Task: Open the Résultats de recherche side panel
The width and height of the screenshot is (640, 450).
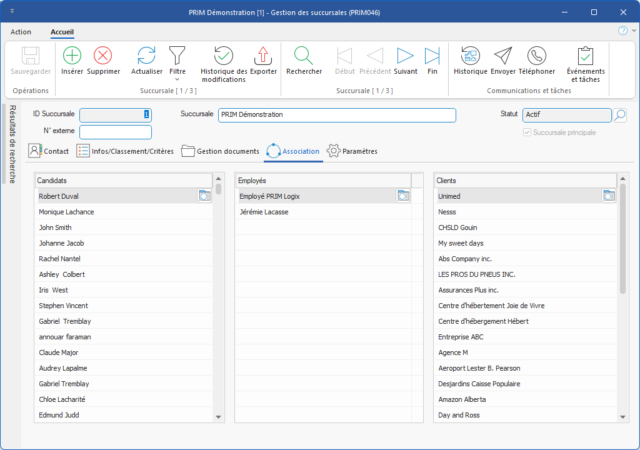Action: click(12, 144)
